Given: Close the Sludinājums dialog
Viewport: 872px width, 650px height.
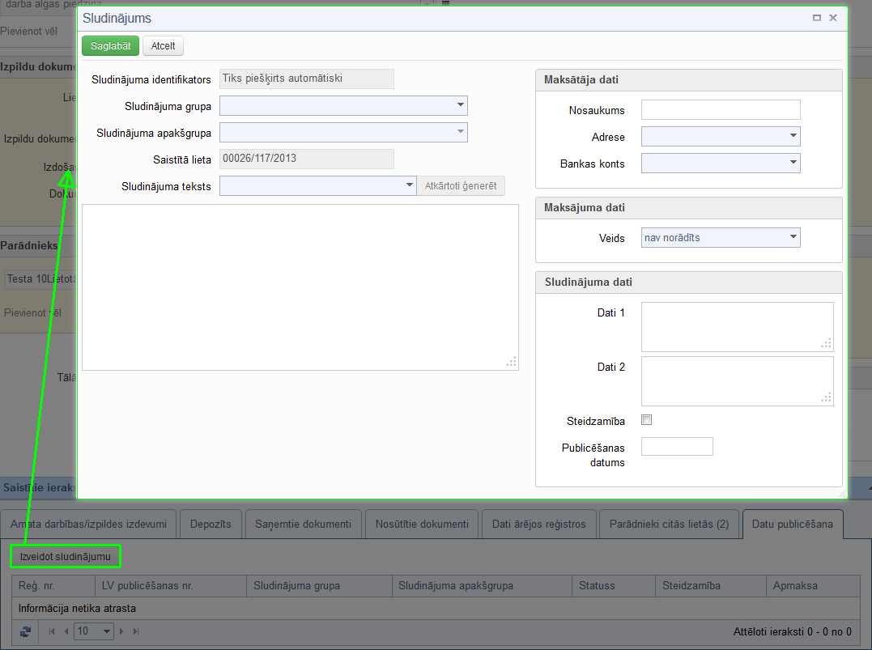Looking at the screenshot, I should (x=833, y=18).
